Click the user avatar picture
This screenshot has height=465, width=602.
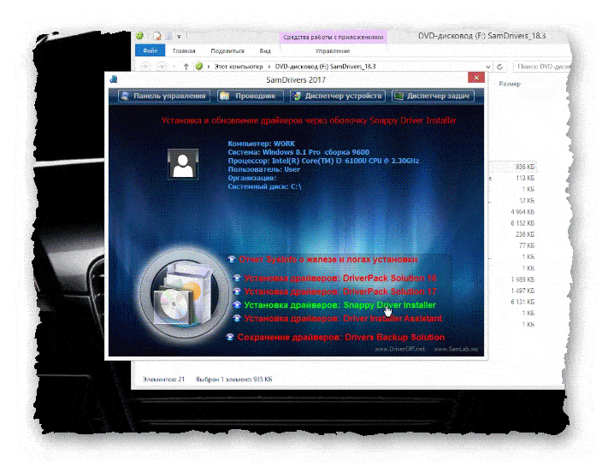[x=183, y=164]
